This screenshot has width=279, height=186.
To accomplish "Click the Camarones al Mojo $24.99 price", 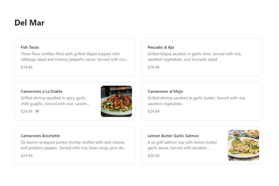I will (153, 111).
